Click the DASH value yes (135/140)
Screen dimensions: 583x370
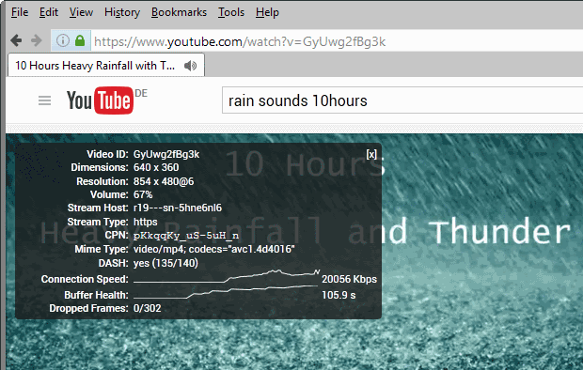point(165,263)
